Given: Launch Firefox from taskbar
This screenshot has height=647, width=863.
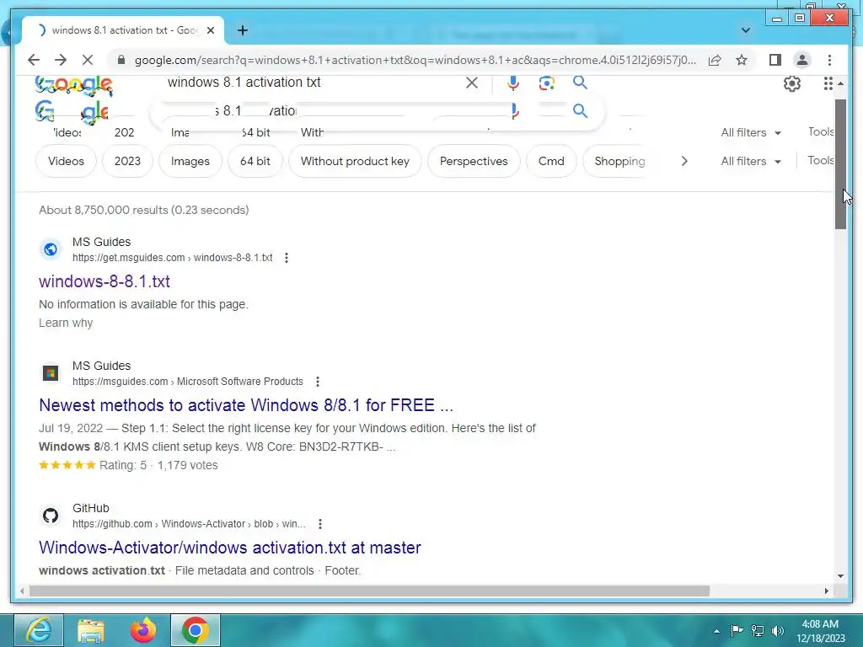Looking at the screenshot, I should pos(143,630).
